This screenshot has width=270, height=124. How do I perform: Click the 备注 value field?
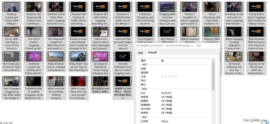click(185, 84)
